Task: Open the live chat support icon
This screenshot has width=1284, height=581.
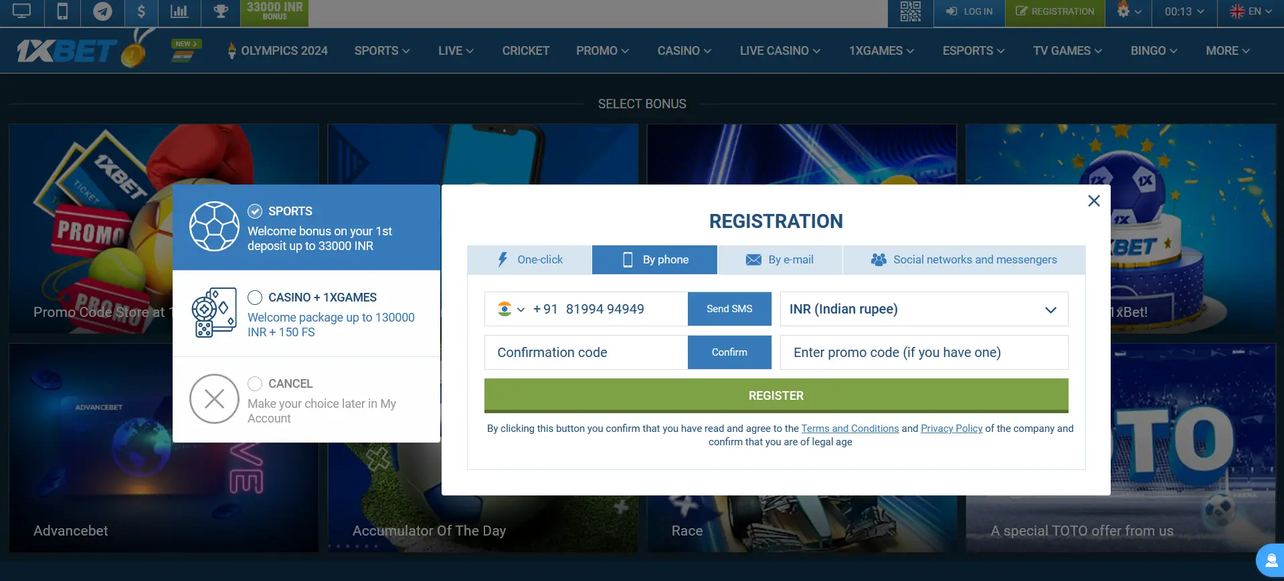Action: [x=1271, y=560]
